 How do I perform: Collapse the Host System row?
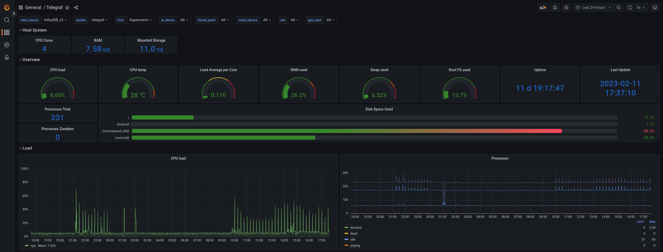[33, 30]
